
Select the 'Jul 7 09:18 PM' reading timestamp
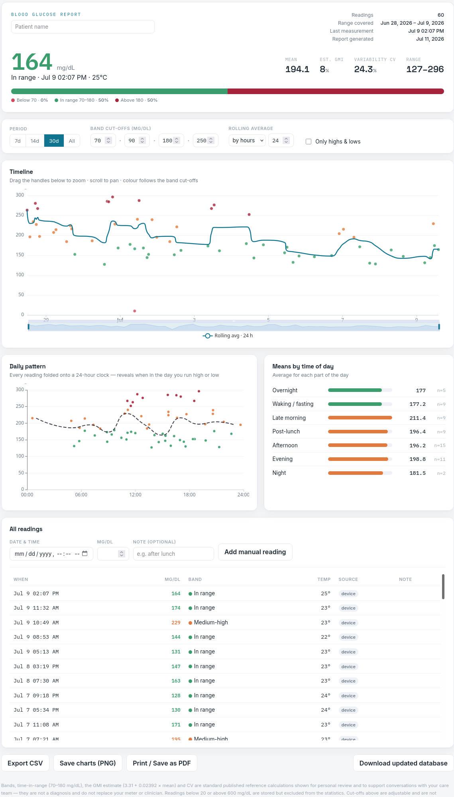tap(36, 695)
